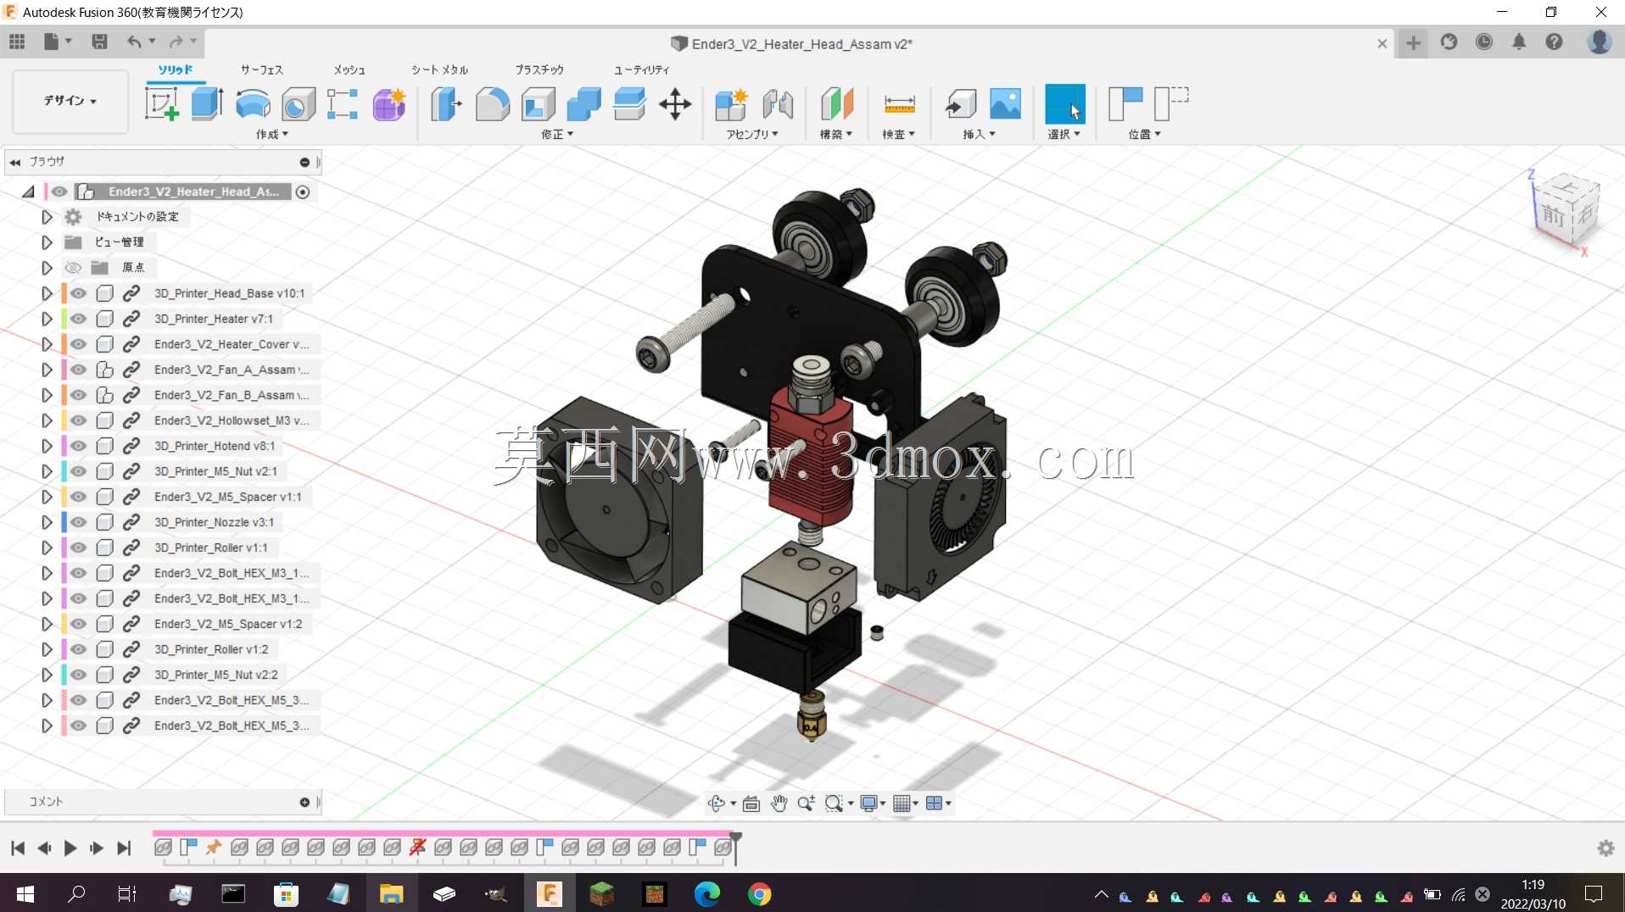
Task: Select the Move/Copy arrows tool
Action: (x=675, y=104)
